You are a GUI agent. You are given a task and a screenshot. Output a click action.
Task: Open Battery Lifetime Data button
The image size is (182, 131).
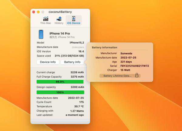pos(120,76)
